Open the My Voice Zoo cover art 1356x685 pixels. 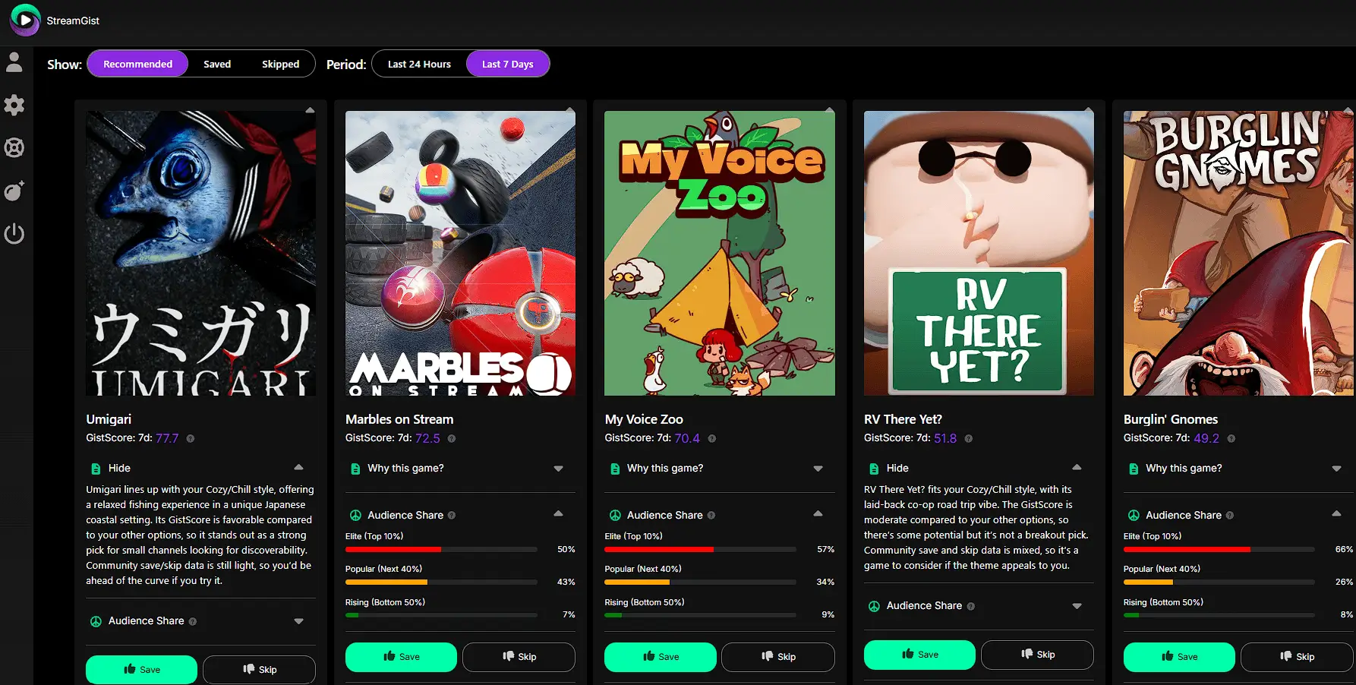point(718,253)
